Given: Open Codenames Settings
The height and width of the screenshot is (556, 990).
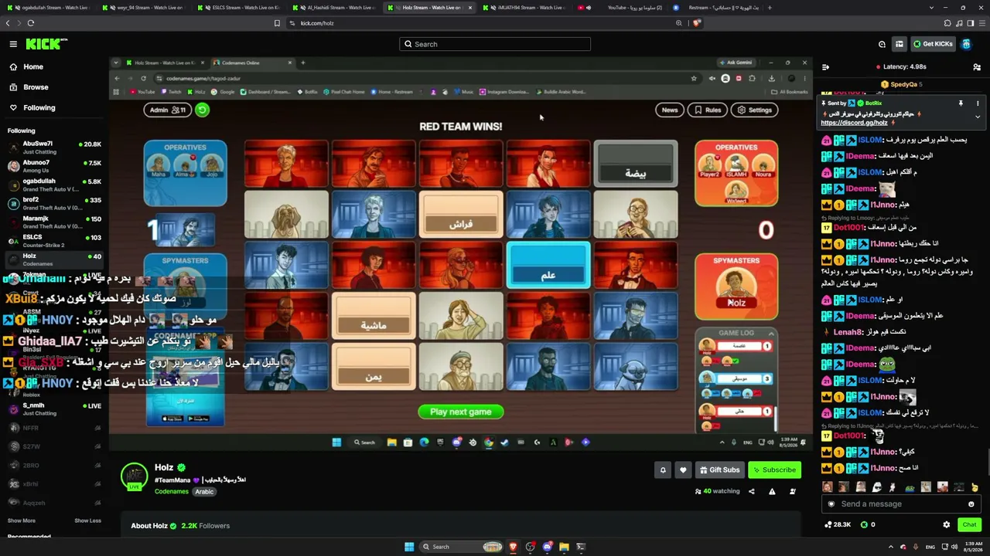Looking at the screenshot, I should coord(754,110).
